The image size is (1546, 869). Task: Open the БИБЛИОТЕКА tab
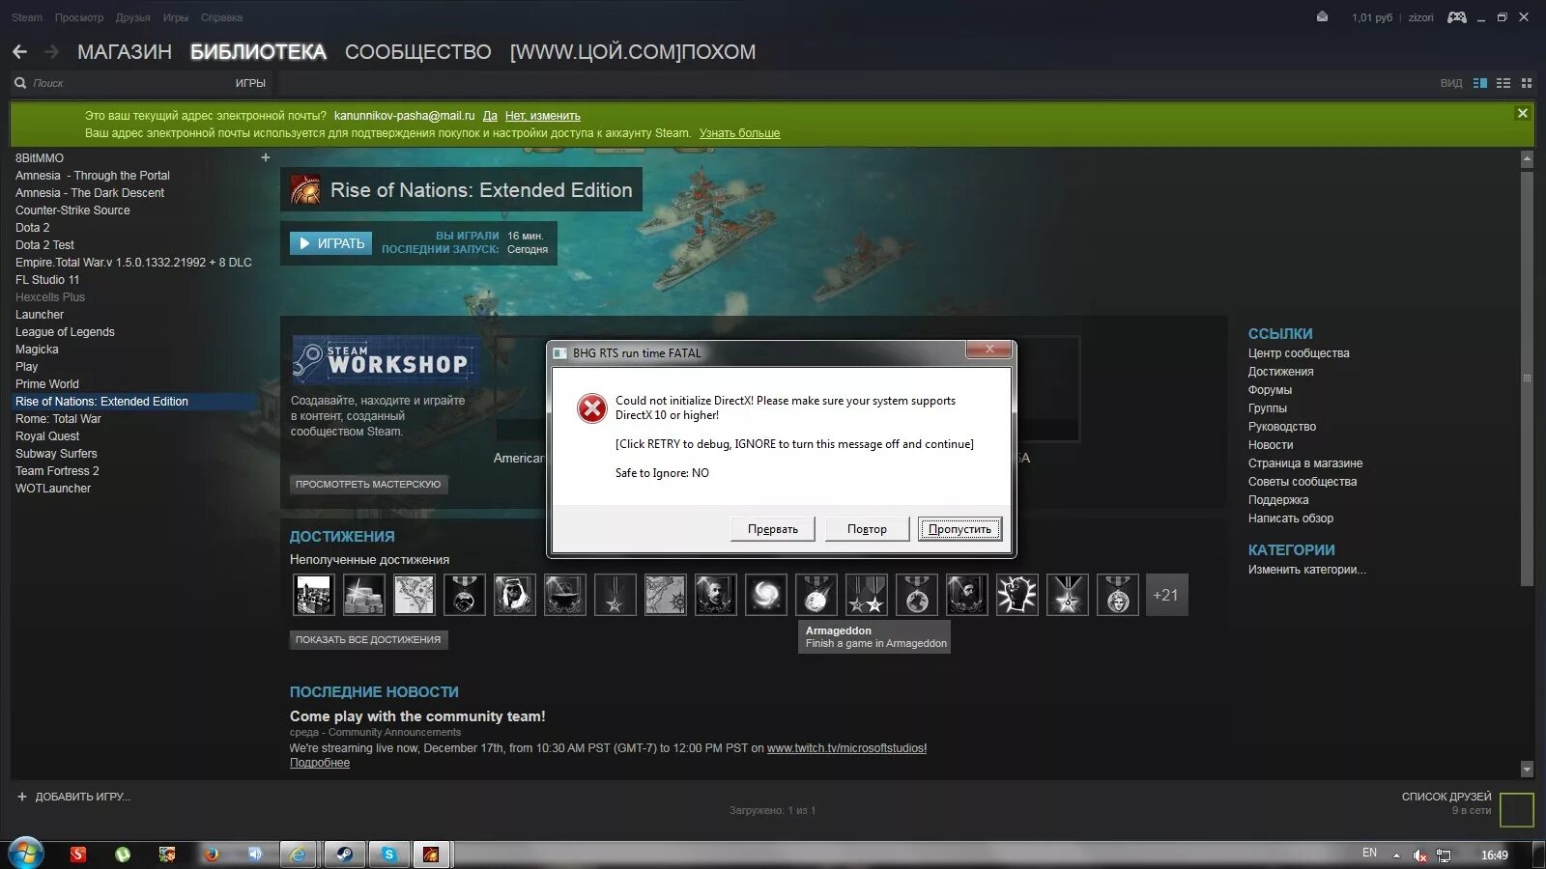258,52
